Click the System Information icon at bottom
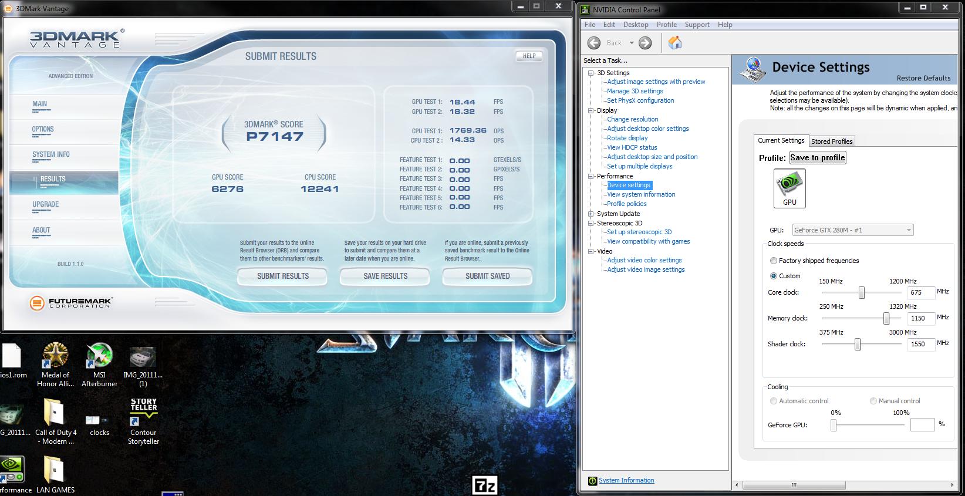The width and height of the screenshot is (965, 496). pos(592,481)
